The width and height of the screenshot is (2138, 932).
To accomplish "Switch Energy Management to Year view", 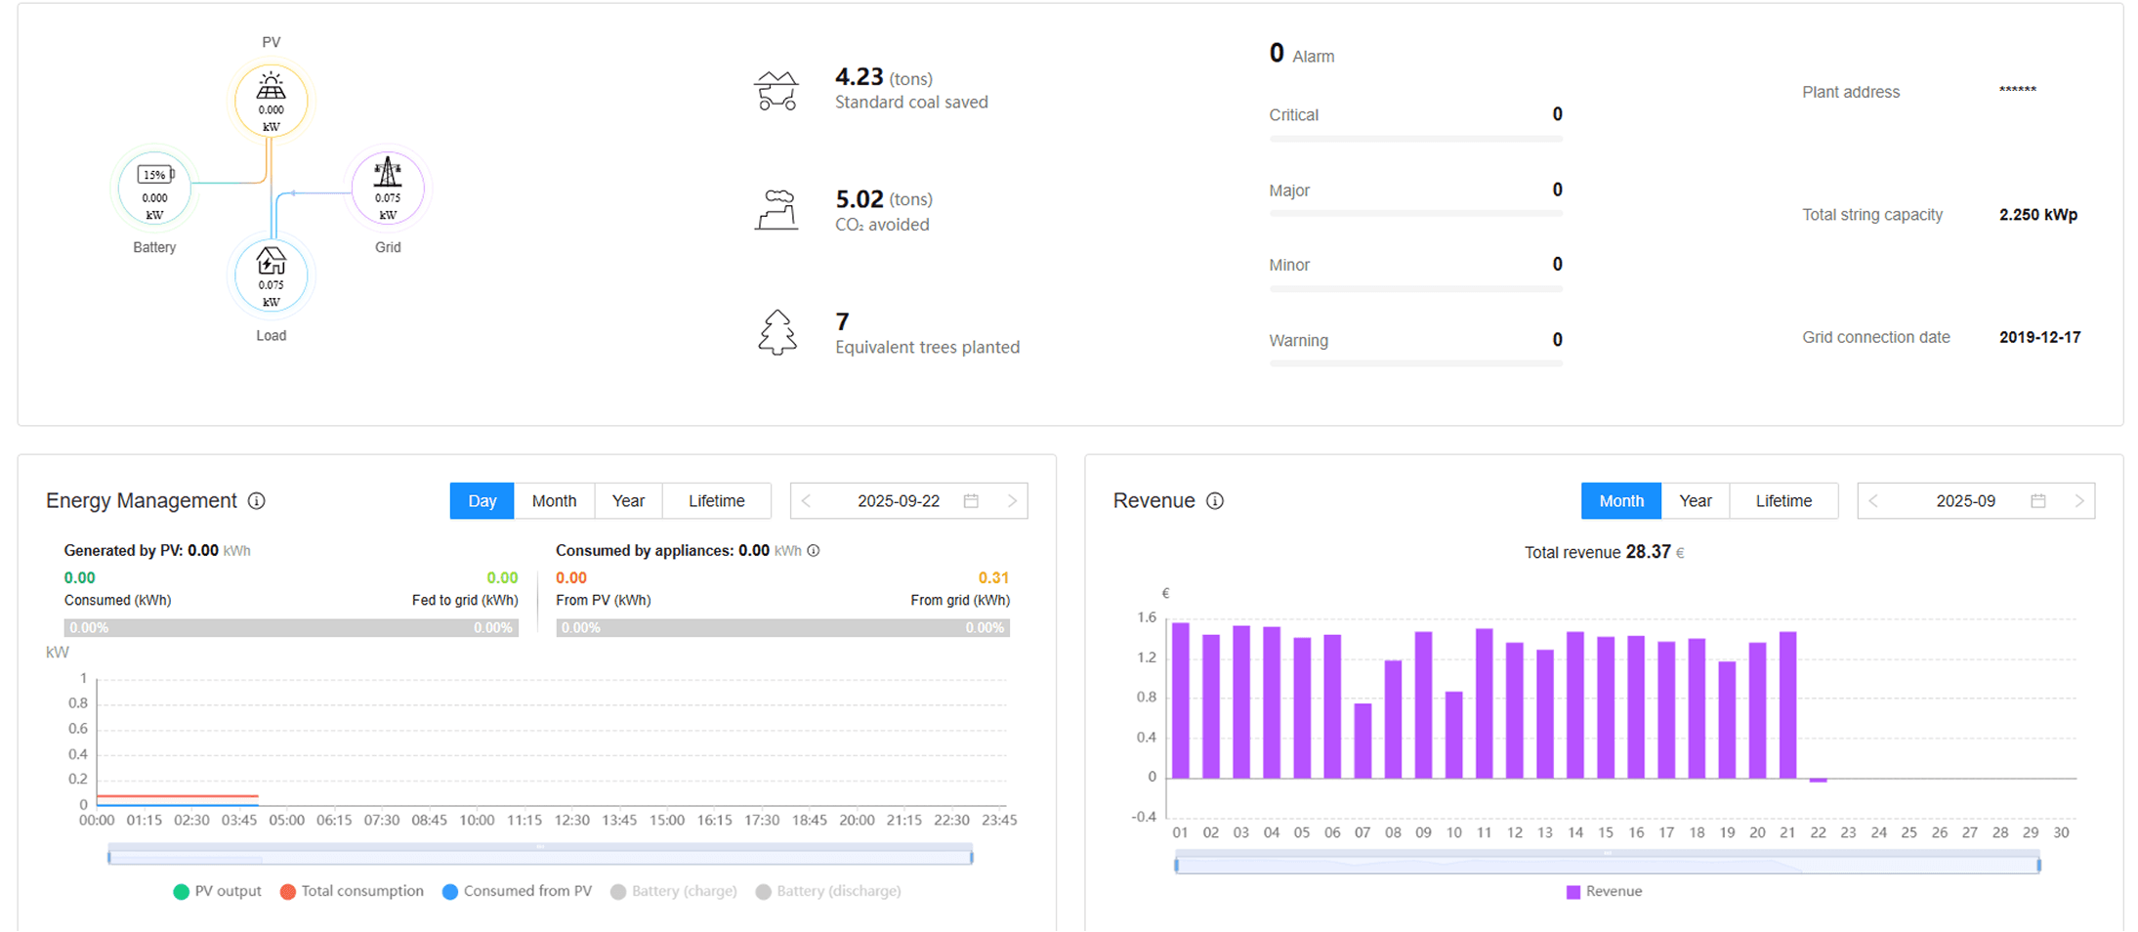I will pos(628,501).
